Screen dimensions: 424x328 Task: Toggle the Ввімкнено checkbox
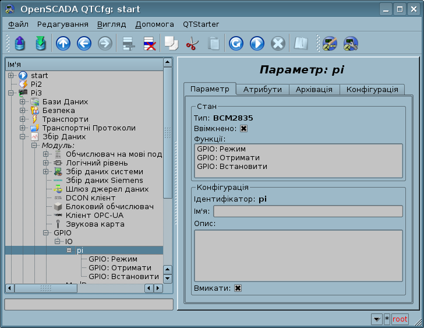243,129
